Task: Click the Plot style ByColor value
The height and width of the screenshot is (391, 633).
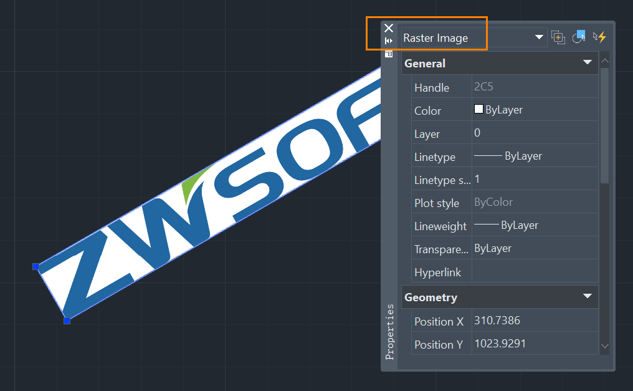Action: click(535, 202)
